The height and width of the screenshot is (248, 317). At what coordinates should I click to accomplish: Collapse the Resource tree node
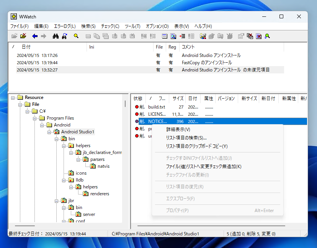point(13,98)
